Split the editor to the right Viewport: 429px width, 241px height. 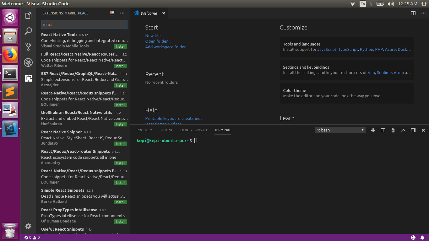[413, 13]
